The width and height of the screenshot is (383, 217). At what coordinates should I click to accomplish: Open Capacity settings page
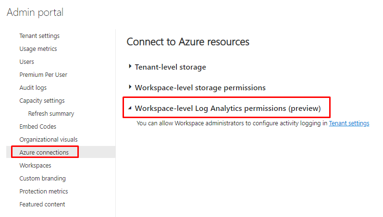pyautogui.click(x=42, y=101)
